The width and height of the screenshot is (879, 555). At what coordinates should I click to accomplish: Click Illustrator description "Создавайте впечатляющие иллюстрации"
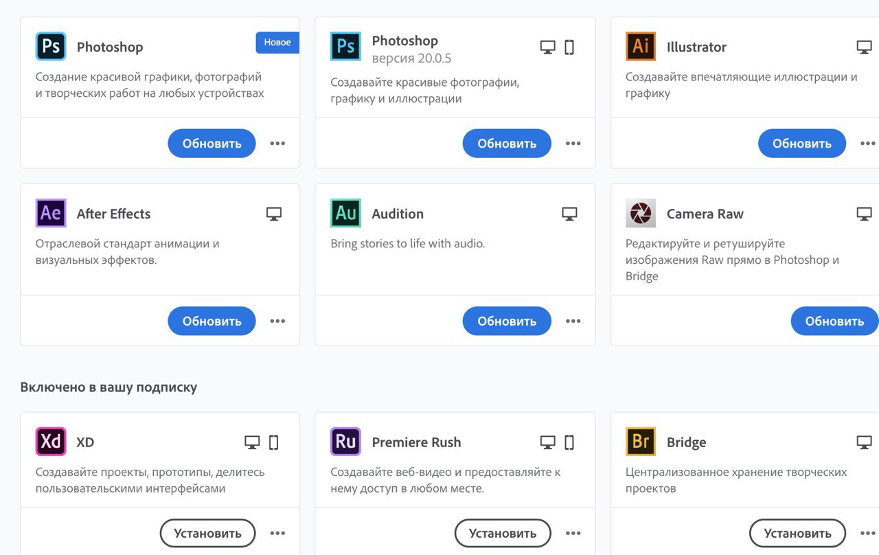(741, 85)
